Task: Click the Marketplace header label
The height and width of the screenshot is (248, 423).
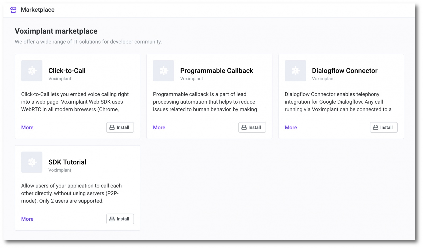Action: click(38, 10)
